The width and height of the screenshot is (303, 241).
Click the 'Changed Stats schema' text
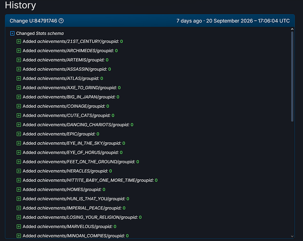coord(40,33)
